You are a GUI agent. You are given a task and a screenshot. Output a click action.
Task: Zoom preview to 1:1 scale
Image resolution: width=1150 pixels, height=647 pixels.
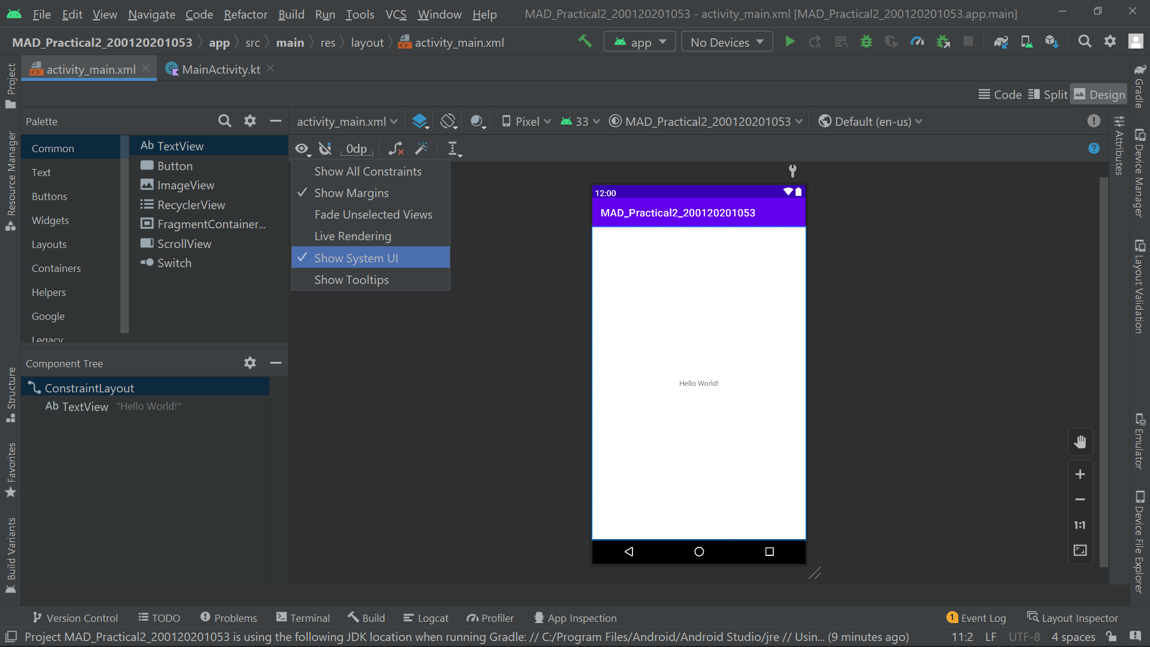click(1080, 525)
